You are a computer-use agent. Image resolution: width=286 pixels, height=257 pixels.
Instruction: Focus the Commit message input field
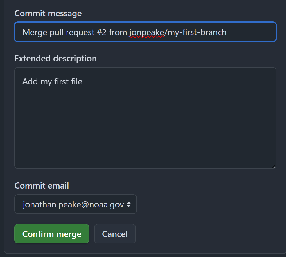pos(145,32)
